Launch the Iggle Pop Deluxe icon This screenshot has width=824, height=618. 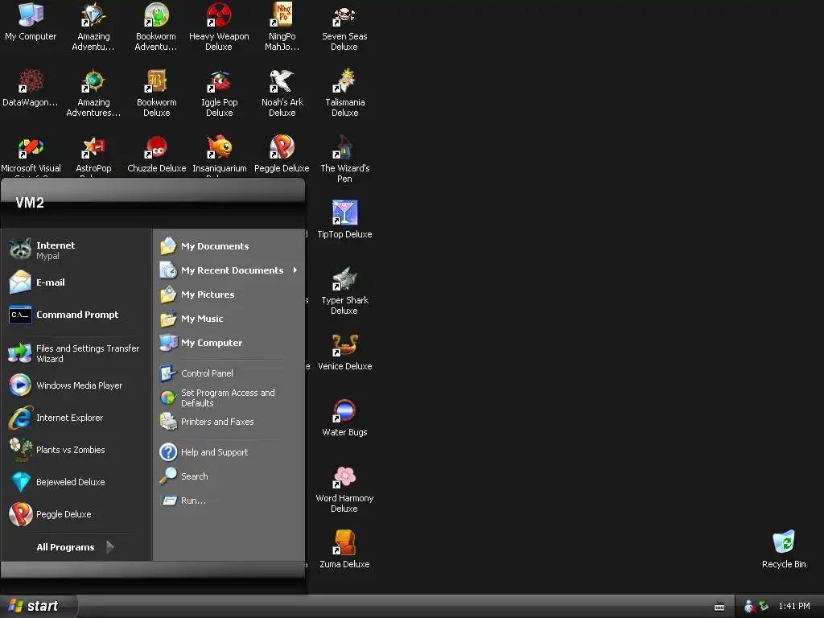click(x=219, y=93)
